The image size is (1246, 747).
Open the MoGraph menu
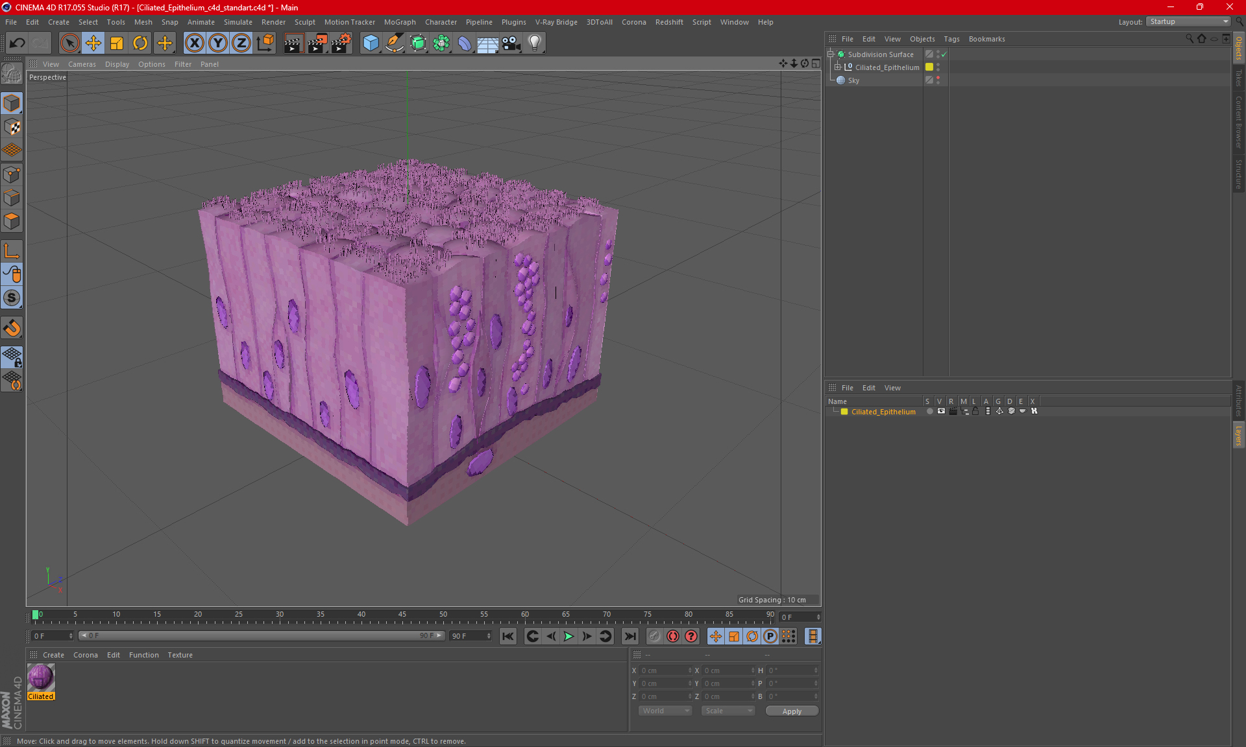coord(399,22)
